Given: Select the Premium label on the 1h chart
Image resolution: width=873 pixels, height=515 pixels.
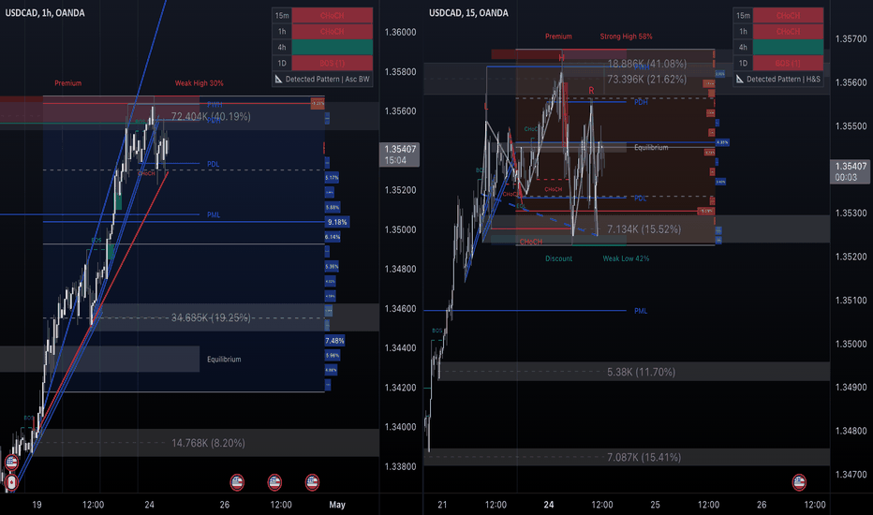Looking at the screenshot, I should (x=68, y=83).
